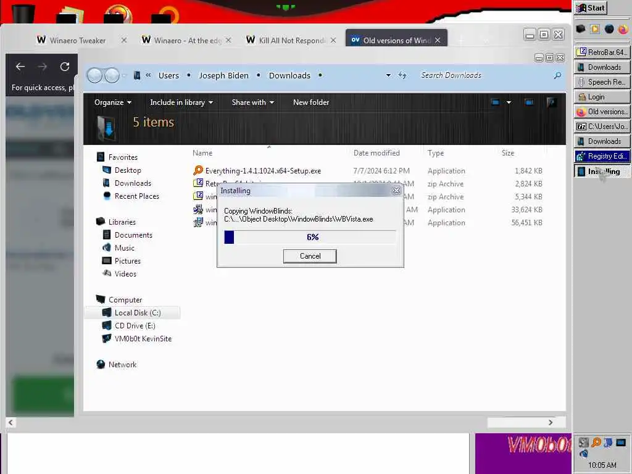632x474 pixels.
Task: Switch to the Winaero Tweaker tab
Action: [x=78, y=40]
